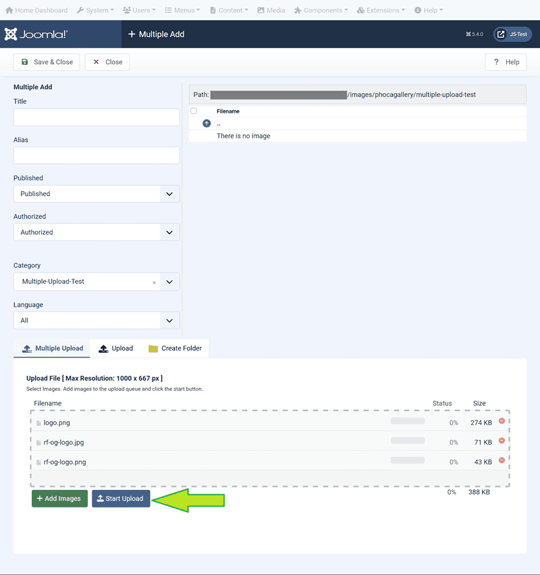
Task: Toggle the select-all Filename checkbox
Action: [x=194, y=111]
